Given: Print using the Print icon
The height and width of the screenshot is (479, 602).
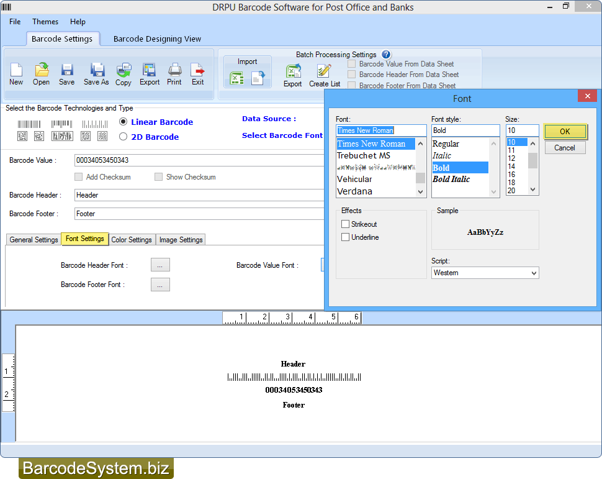Looking at the screenshot, I should (x=174, y=74).
